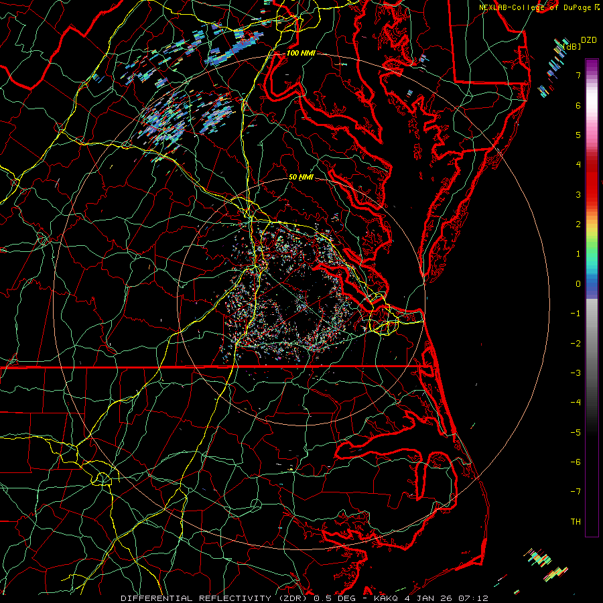Click the "4" value on color scale
The height and width of the screenshot is (603, 603).
pos(578,165)
